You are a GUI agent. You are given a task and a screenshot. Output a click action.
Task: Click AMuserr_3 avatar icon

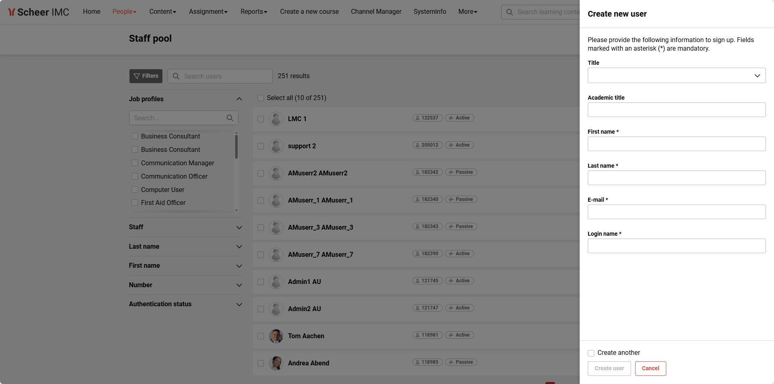[x=276, y=228]
